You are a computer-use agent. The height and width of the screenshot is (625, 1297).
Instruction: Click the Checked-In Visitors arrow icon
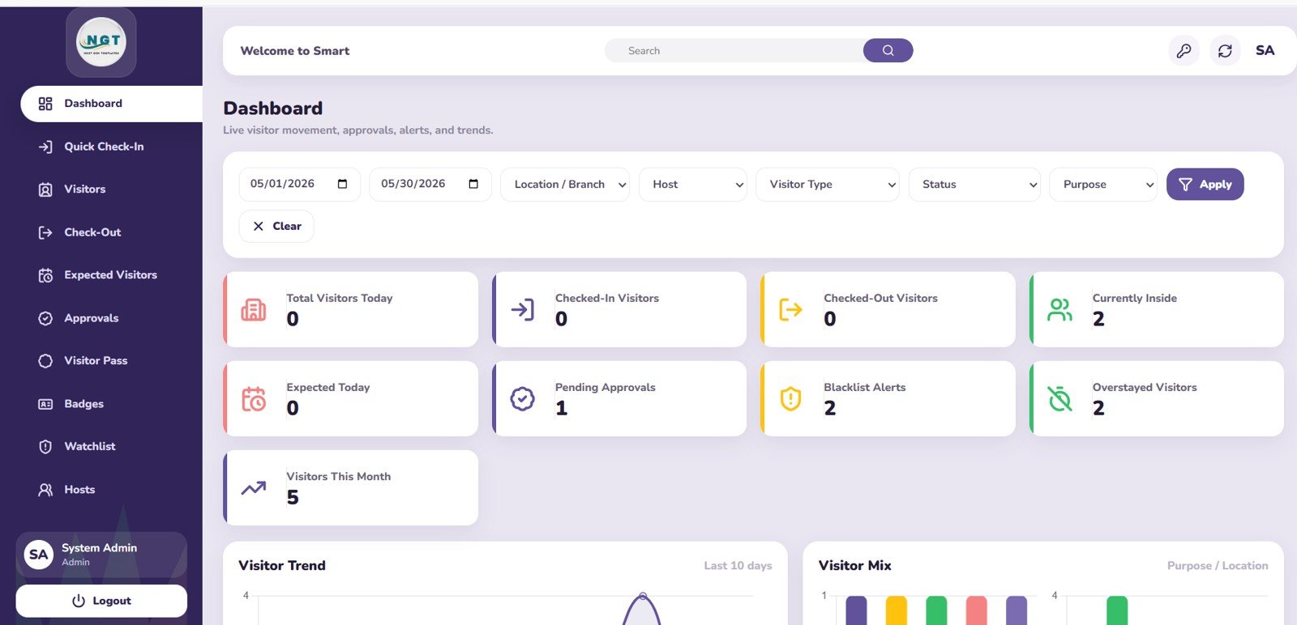(522, 309)
